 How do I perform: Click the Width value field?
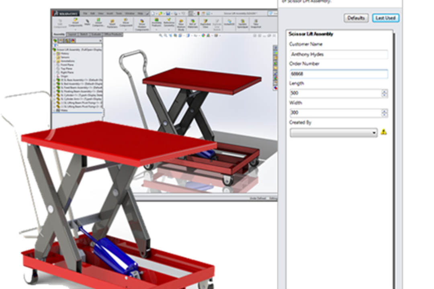pyautogui.click(x=336, y=112)
